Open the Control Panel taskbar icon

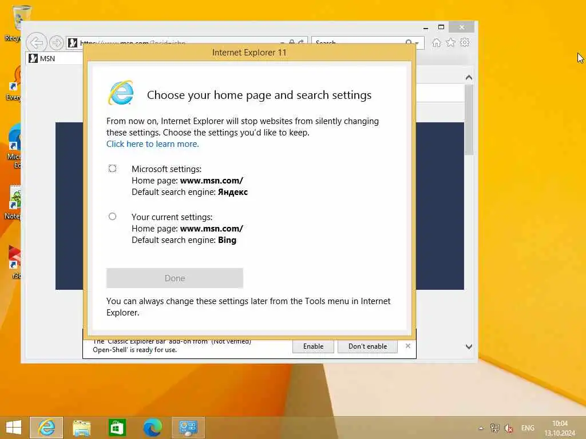point(188,428)
